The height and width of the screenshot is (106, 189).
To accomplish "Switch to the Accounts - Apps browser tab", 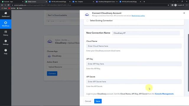I will pos(12,2).
